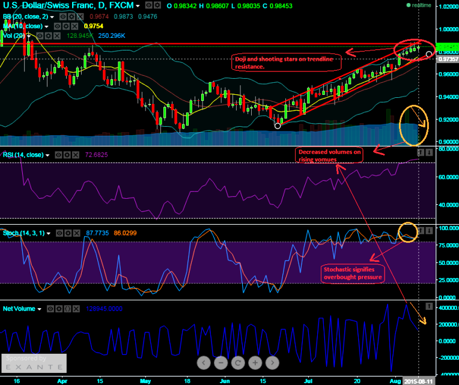Expand the BB (20, close, 2) dropdown arrow
Image resolution: width=459 pixels, height=385 pixels.
52,17
